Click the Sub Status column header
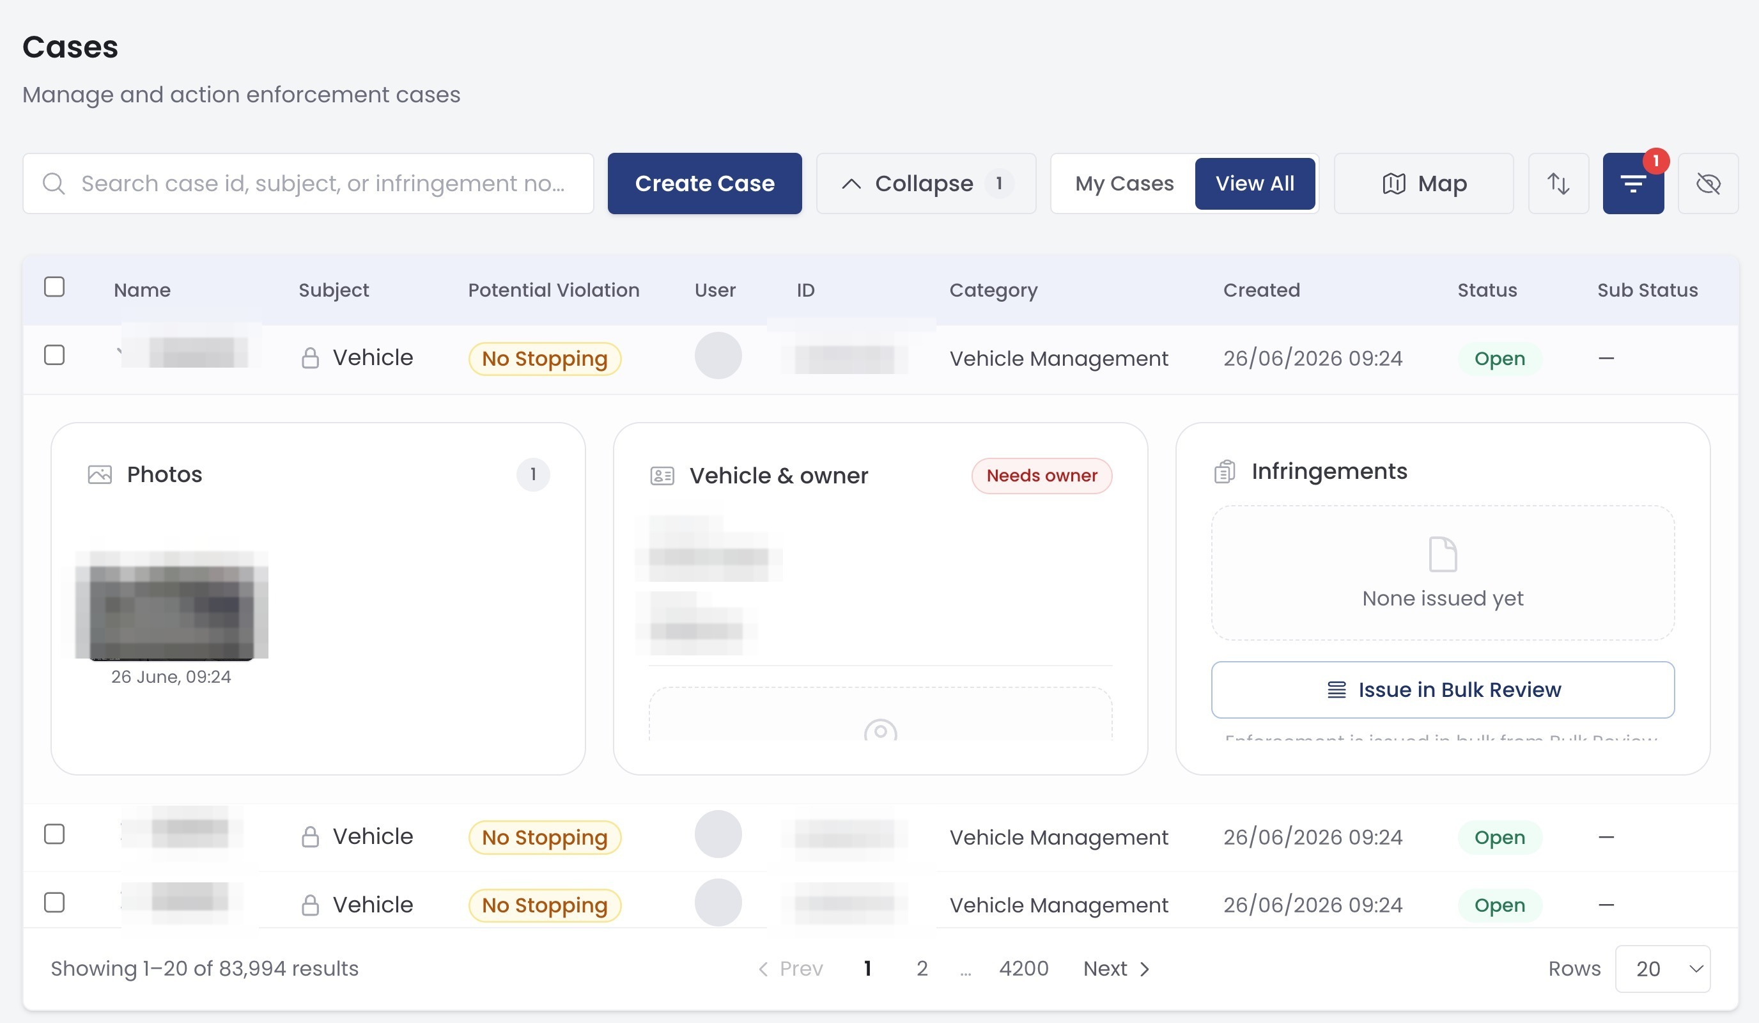 tap(1647, 290)
